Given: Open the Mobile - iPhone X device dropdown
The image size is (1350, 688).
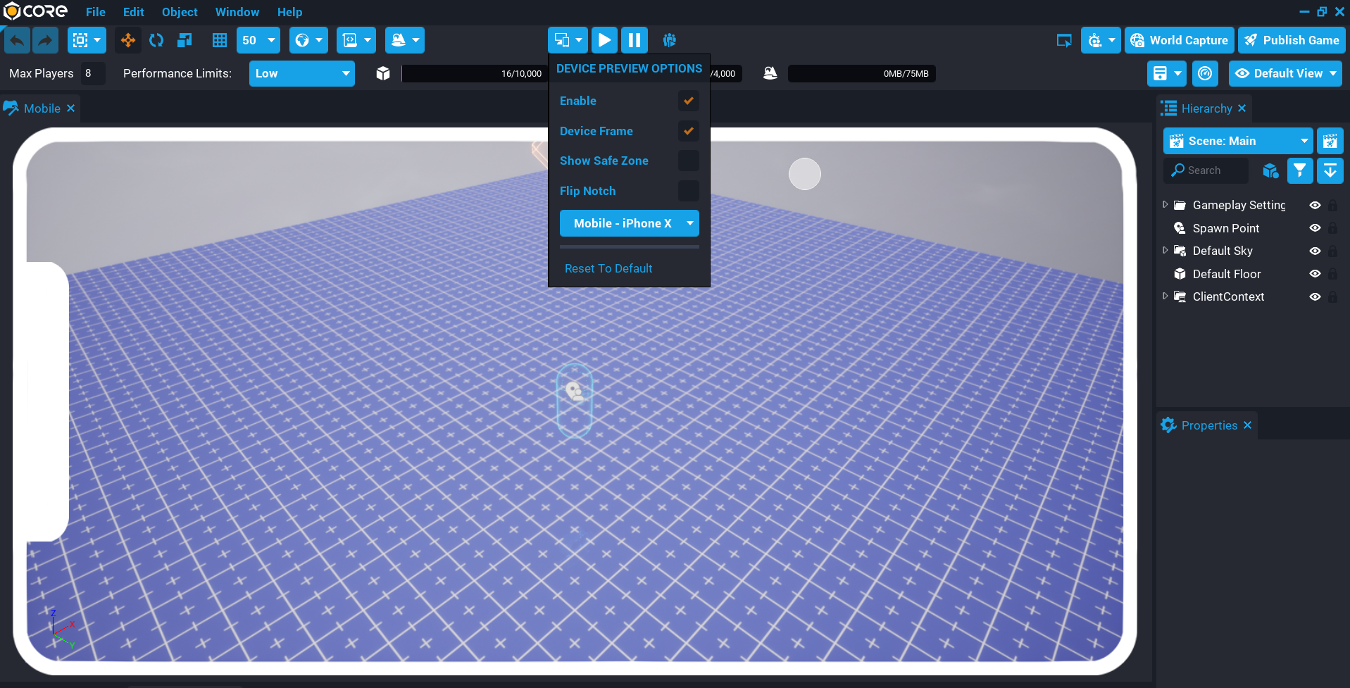Looking at the screenshot, I should 629,223.
